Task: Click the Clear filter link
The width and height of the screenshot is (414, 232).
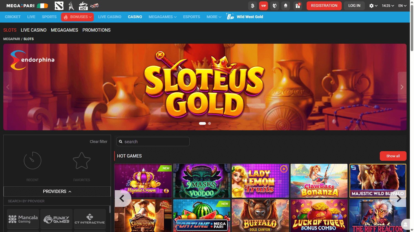Action: click(99, 142)
